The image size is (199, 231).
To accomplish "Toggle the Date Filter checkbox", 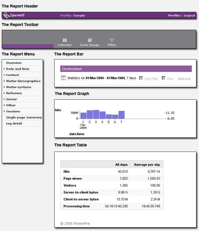I will pos(141,78).
